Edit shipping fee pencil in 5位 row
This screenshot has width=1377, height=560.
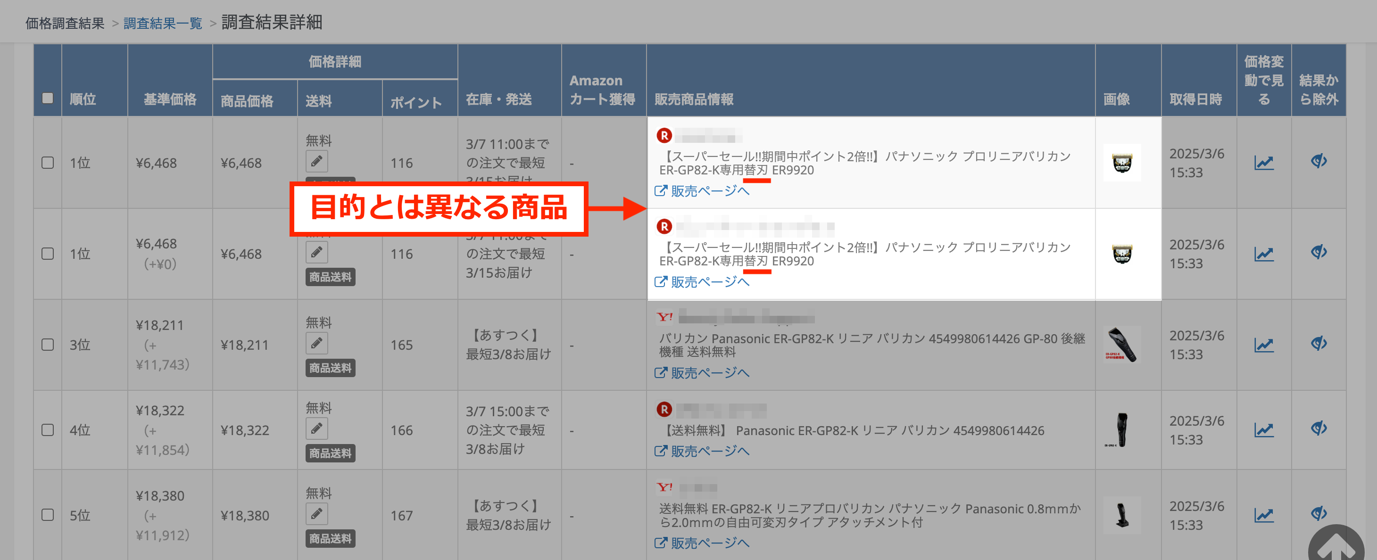[x=316, y=514]
